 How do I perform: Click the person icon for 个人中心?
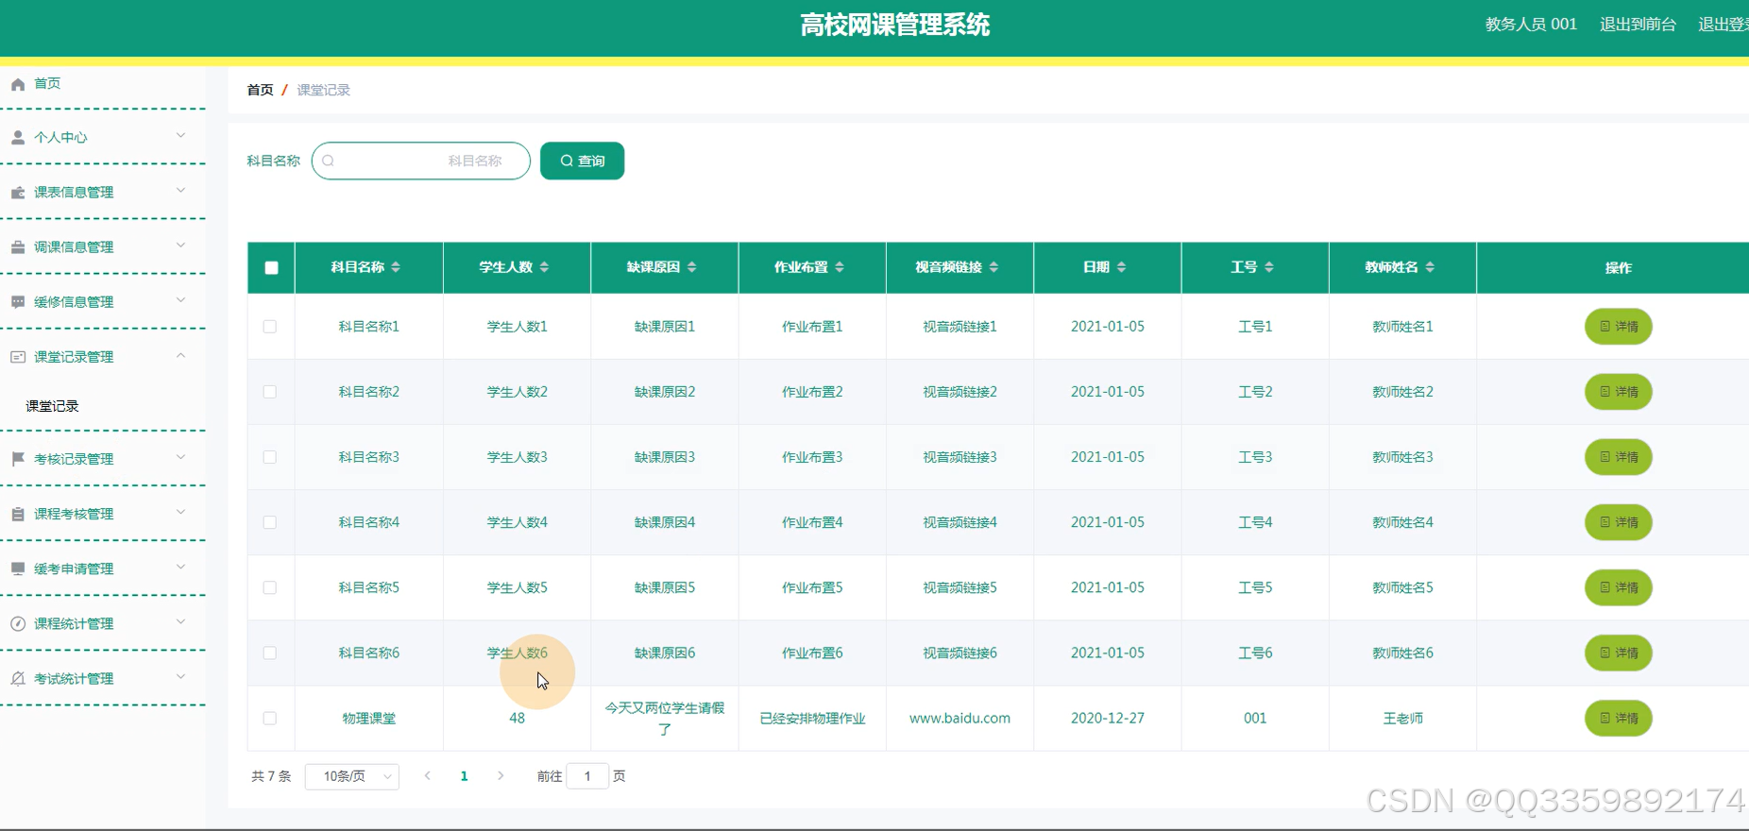[18, 138]
